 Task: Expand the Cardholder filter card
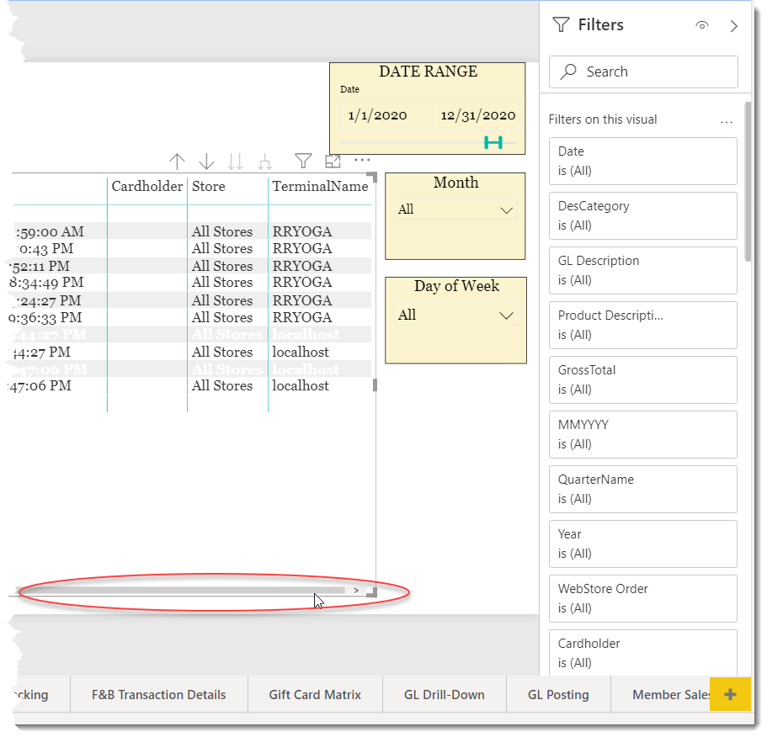click(642, 653)
